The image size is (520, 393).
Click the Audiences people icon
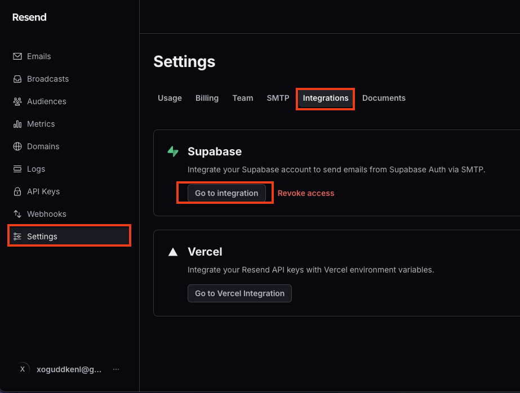17,101
